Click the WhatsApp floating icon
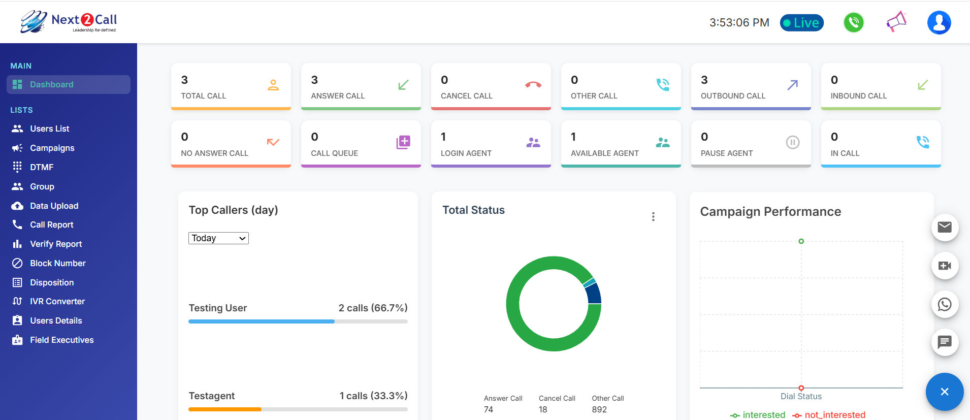This screenshot has width=970, height=420. pyautogui.click(x=945, y=304)
